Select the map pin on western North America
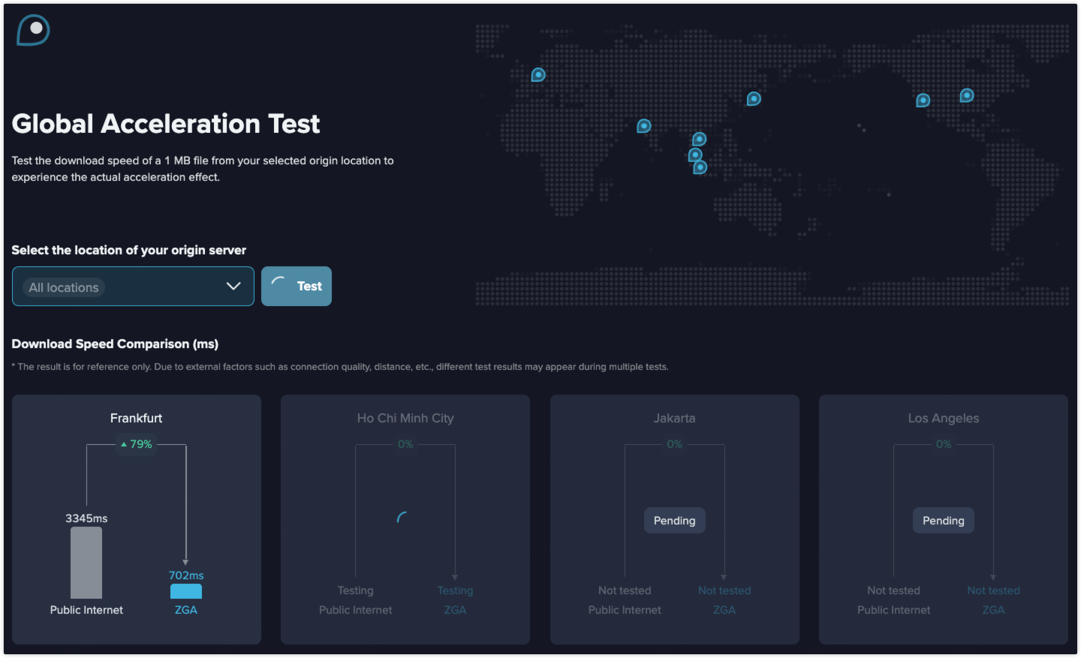Viewport: 1081px width, 658px height. [x=923, y=101]
